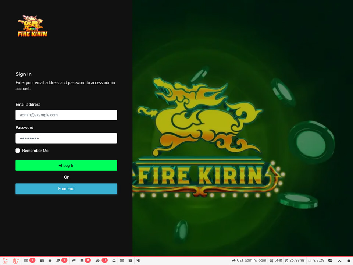Click the green Log In button
The image size is (353, 265).
[x=66, y=166]
